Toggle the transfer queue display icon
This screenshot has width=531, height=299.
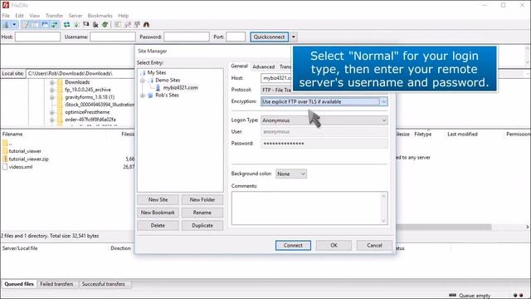tap(54, 24)
